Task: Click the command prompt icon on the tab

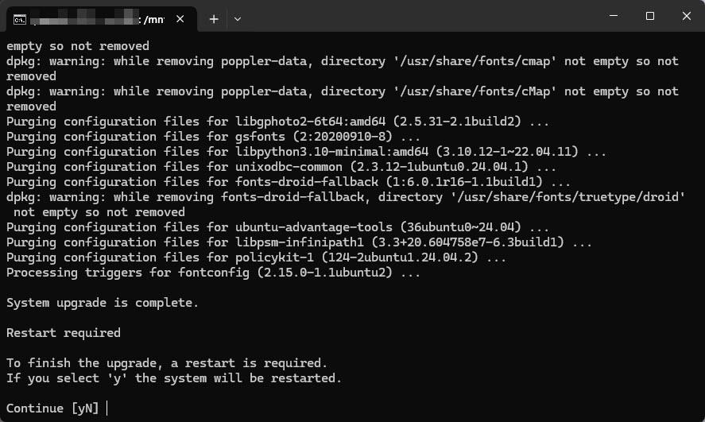Action: (x=20, y=18)
